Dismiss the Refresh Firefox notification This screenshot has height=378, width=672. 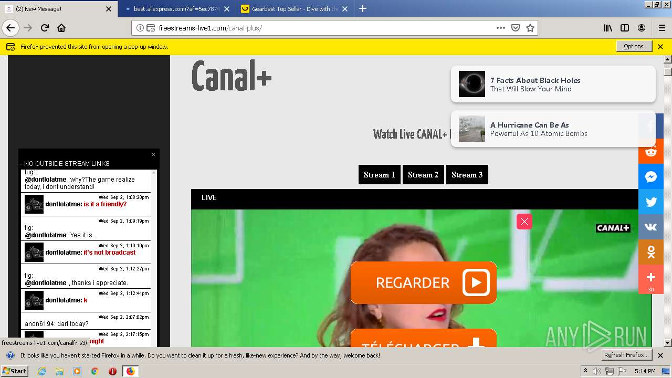(660, 355)
